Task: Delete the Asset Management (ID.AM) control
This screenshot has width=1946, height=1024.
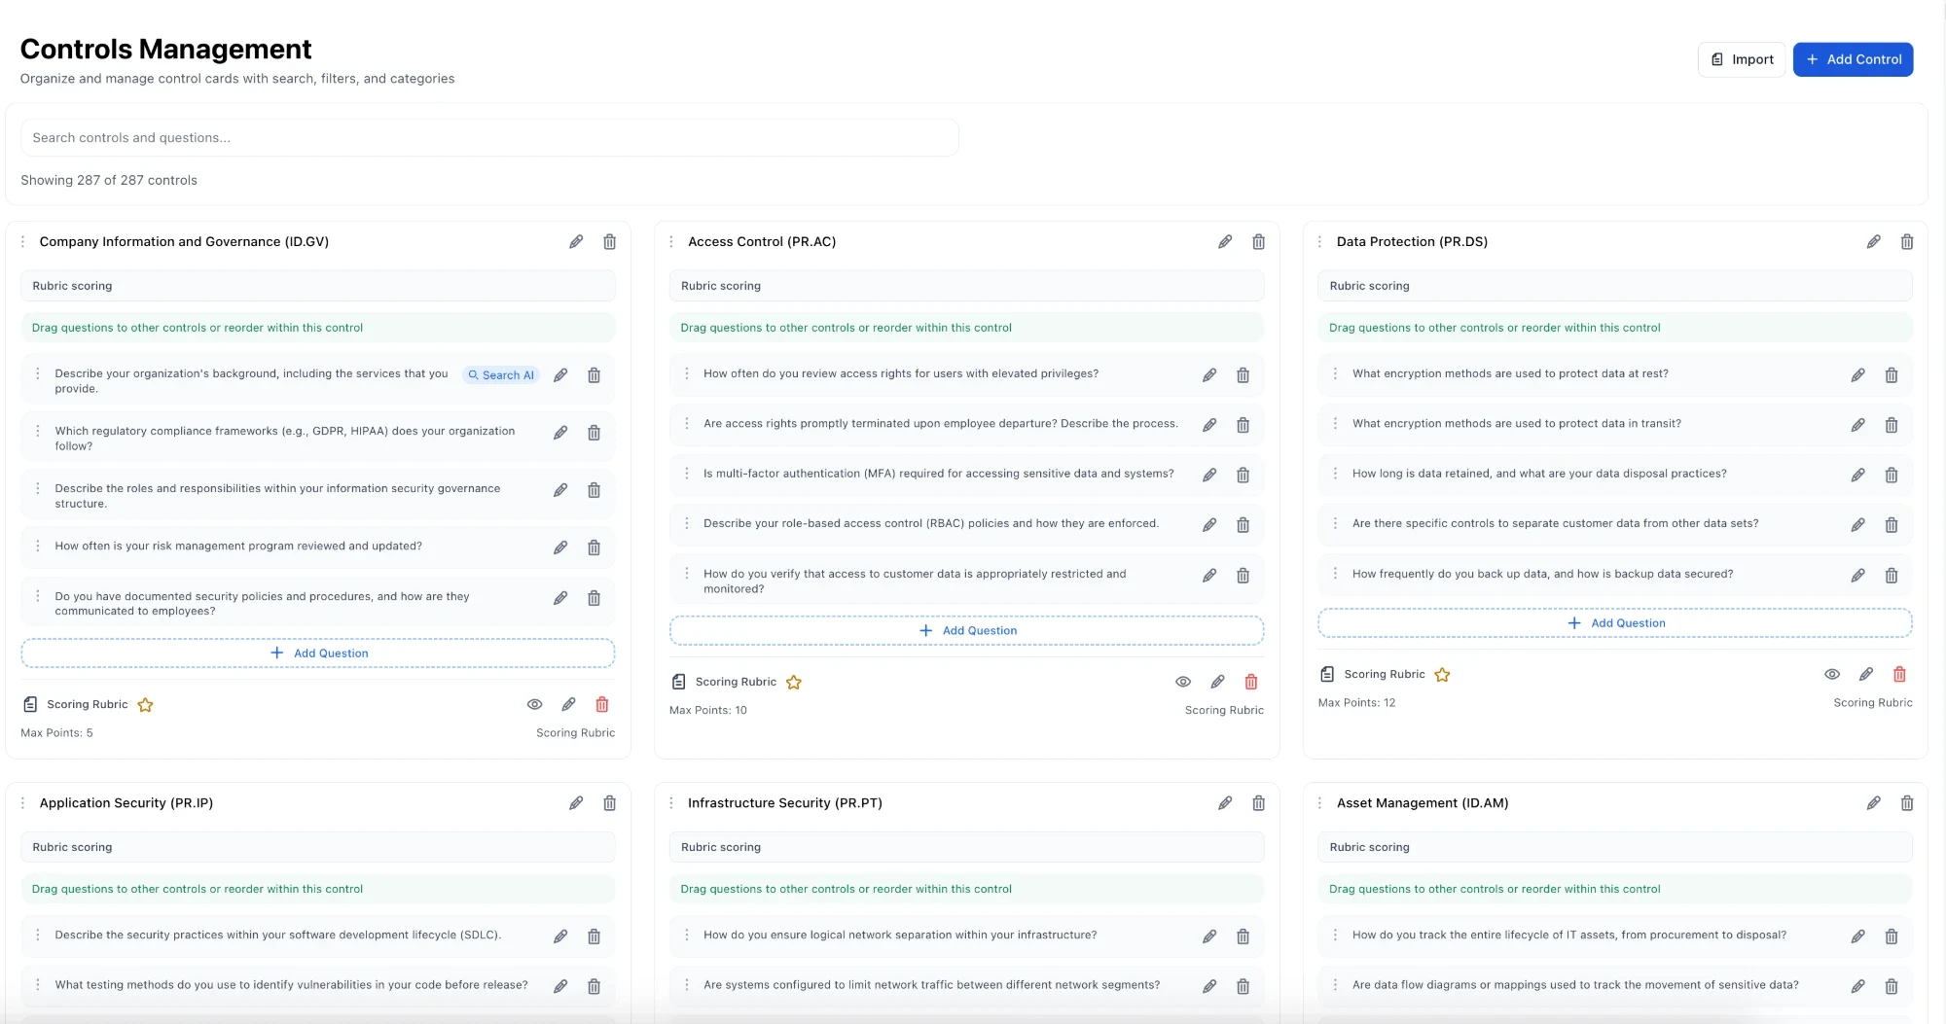Action: point(1907,803)
